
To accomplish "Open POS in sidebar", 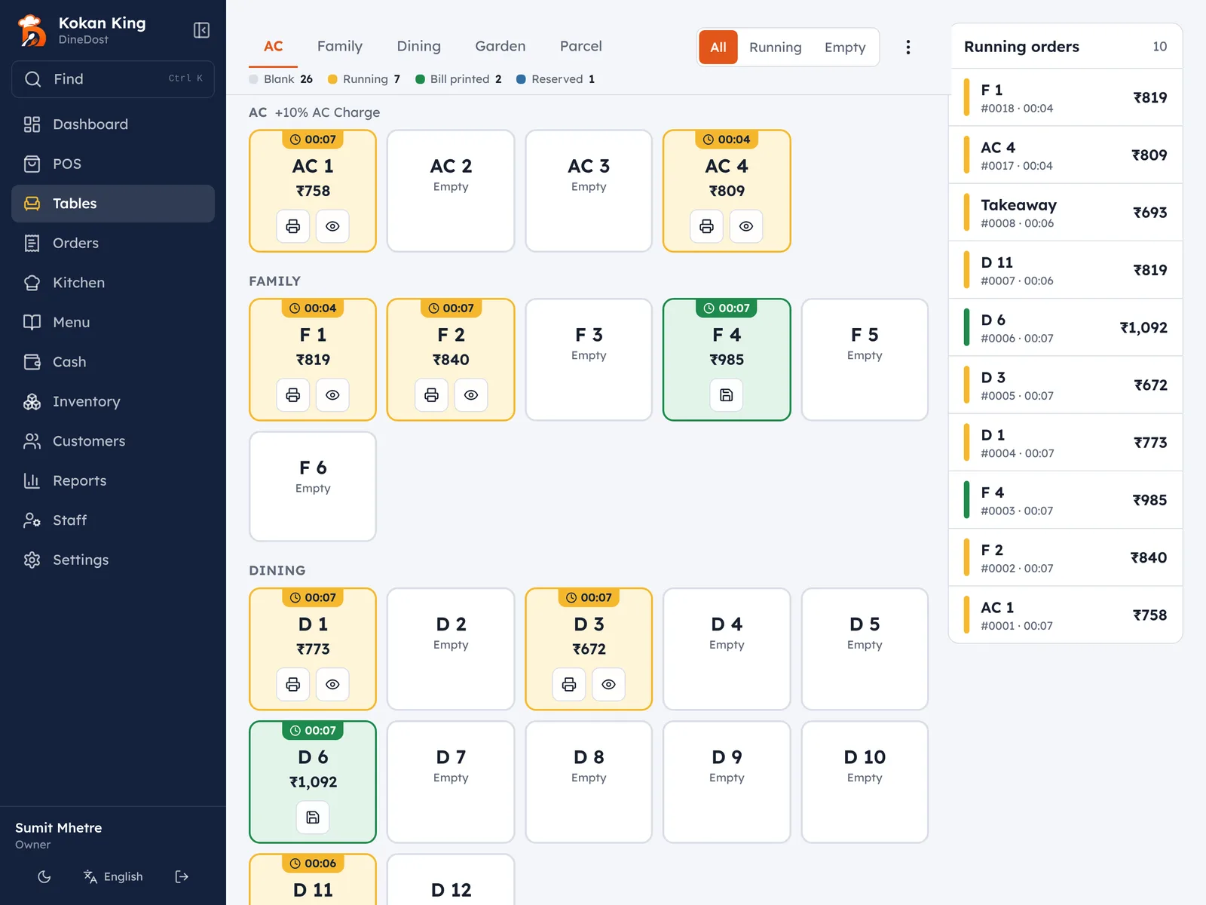I will pos(113,164).
